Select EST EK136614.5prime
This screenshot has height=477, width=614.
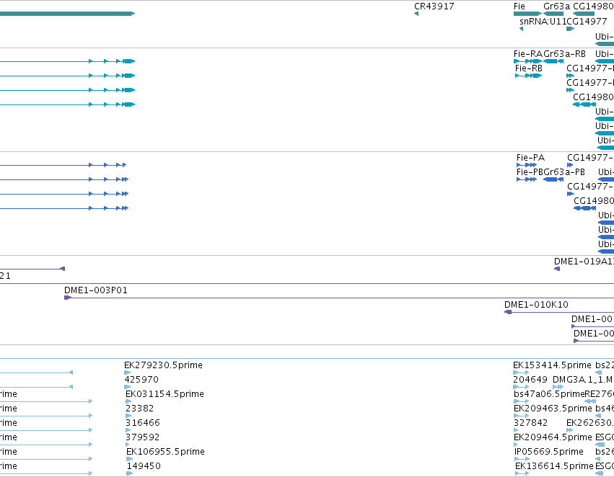click(x=522, y=473)
